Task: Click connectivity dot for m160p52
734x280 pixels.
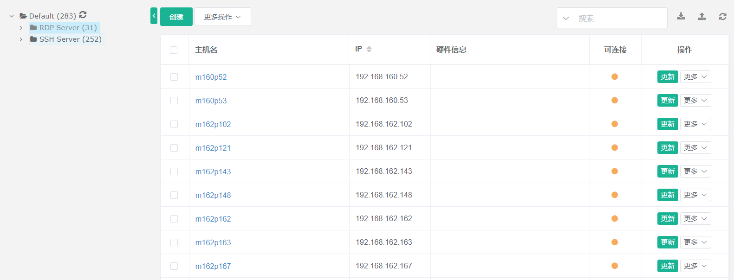Action: 615,76
